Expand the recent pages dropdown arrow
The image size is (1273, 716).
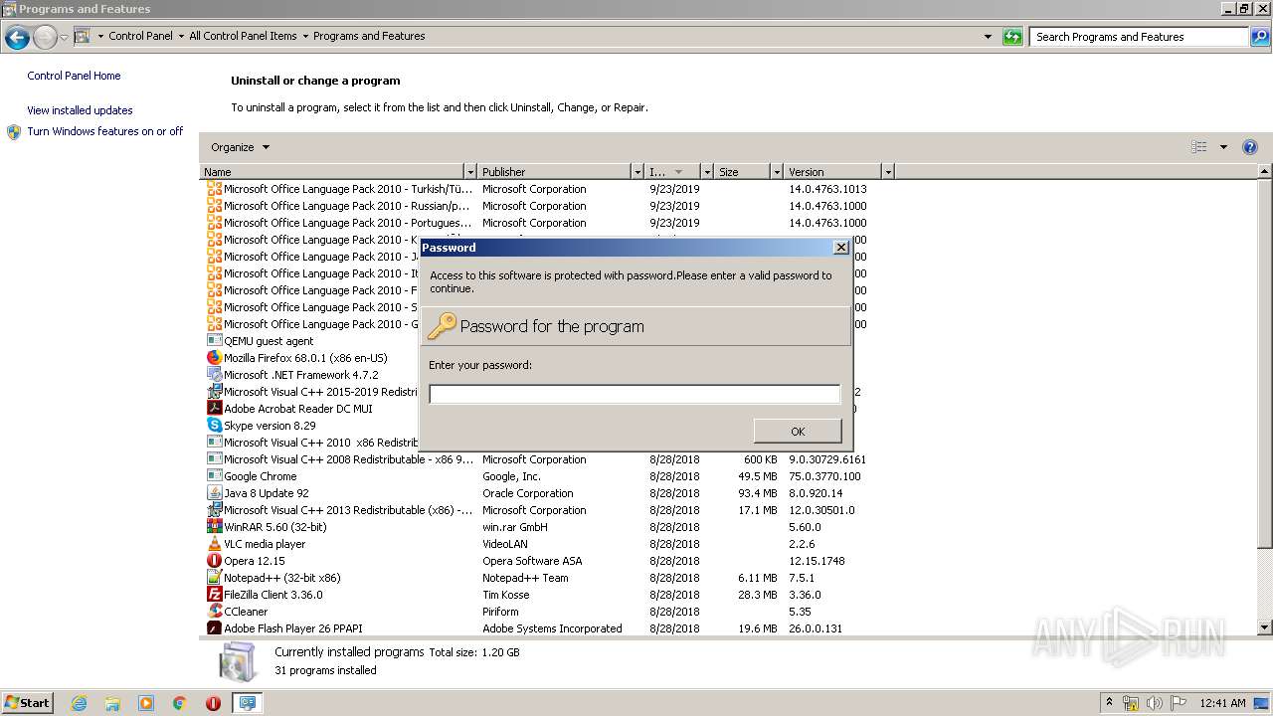pos(64,38)
